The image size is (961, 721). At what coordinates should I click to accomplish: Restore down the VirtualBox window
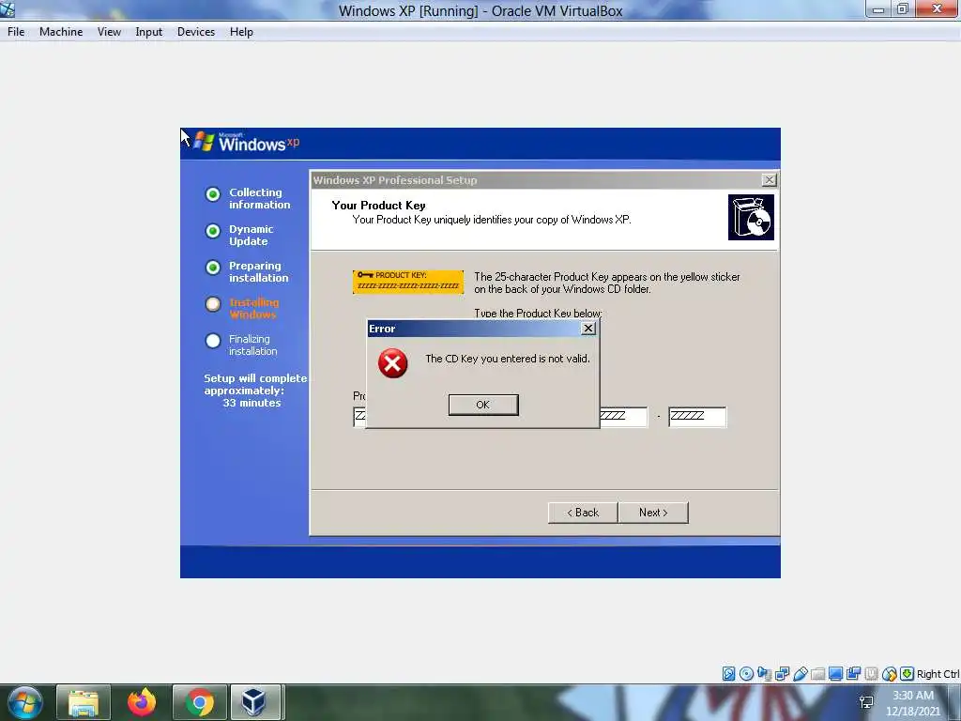903,8
